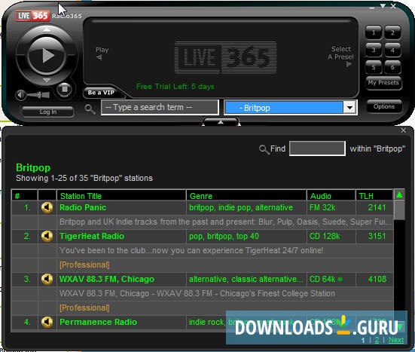The image size is (415, 352).
Task: Click Radio Panic's genre 'britpop, indie pop, alternative'
Action: click(x=241, y=207)
